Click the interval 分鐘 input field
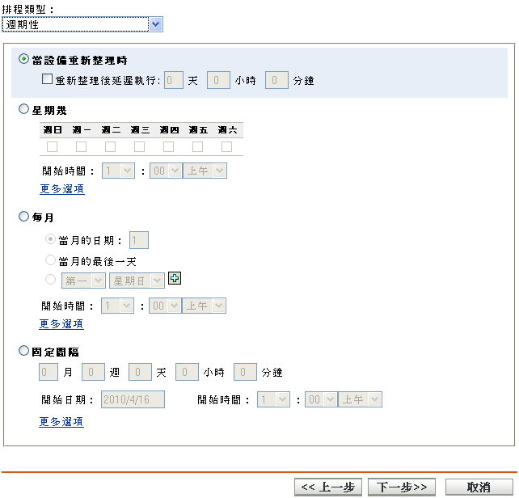 [245, 372]
